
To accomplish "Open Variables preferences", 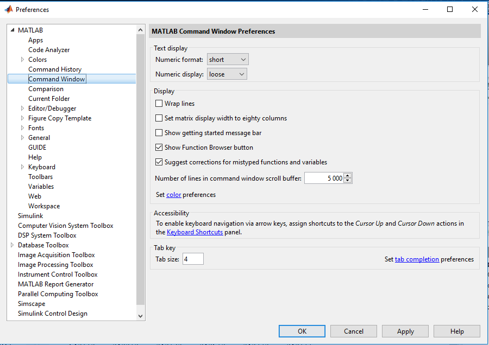I will 41,187.
